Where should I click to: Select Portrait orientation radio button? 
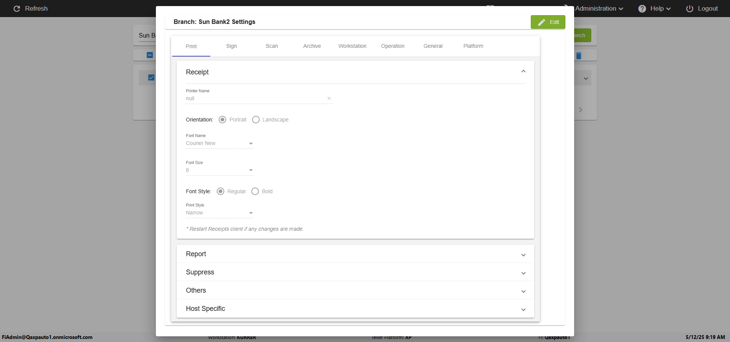tap(222, 120)
